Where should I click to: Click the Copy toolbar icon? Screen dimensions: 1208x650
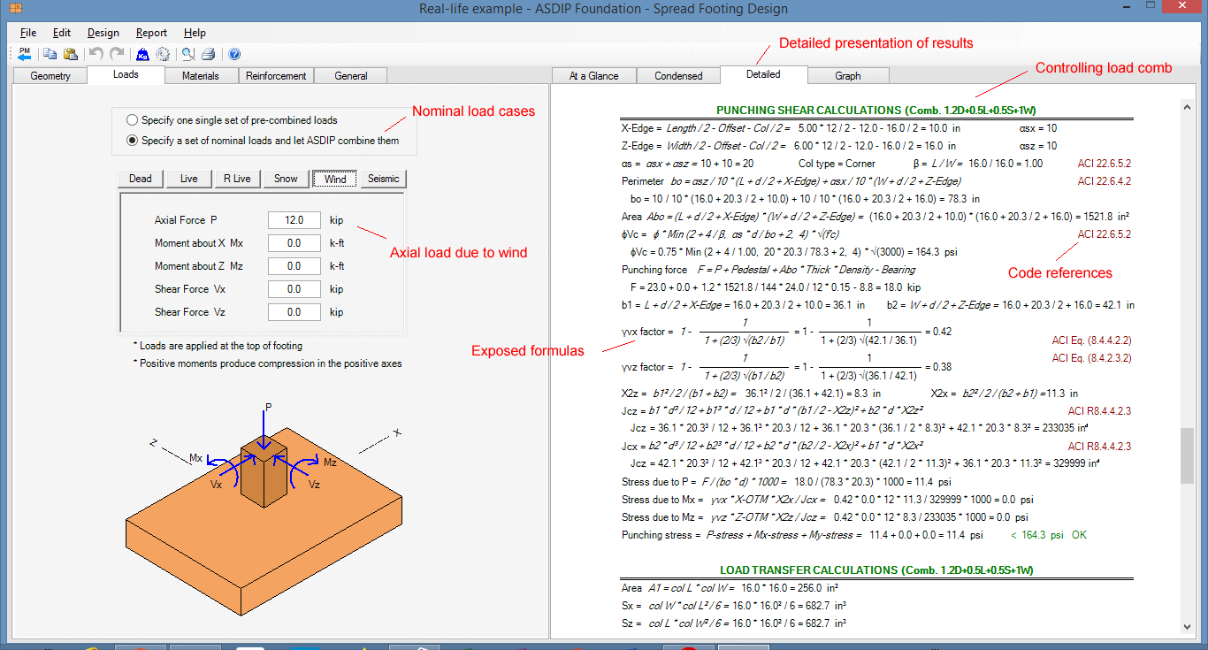coord(50,54)
